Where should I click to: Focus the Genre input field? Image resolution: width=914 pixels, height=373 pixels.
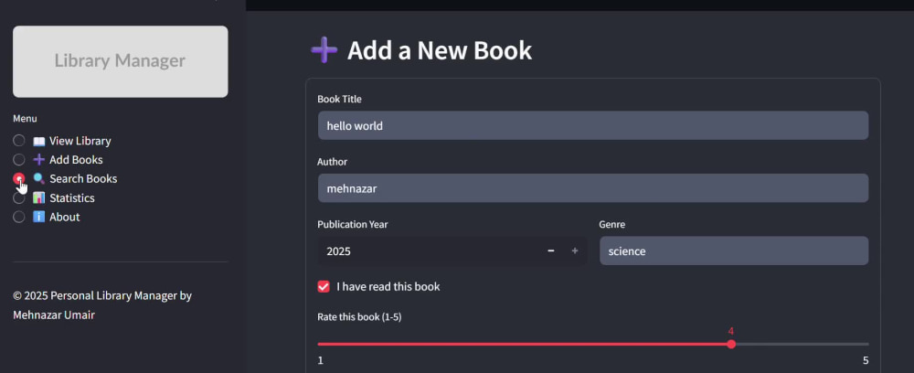734,251
